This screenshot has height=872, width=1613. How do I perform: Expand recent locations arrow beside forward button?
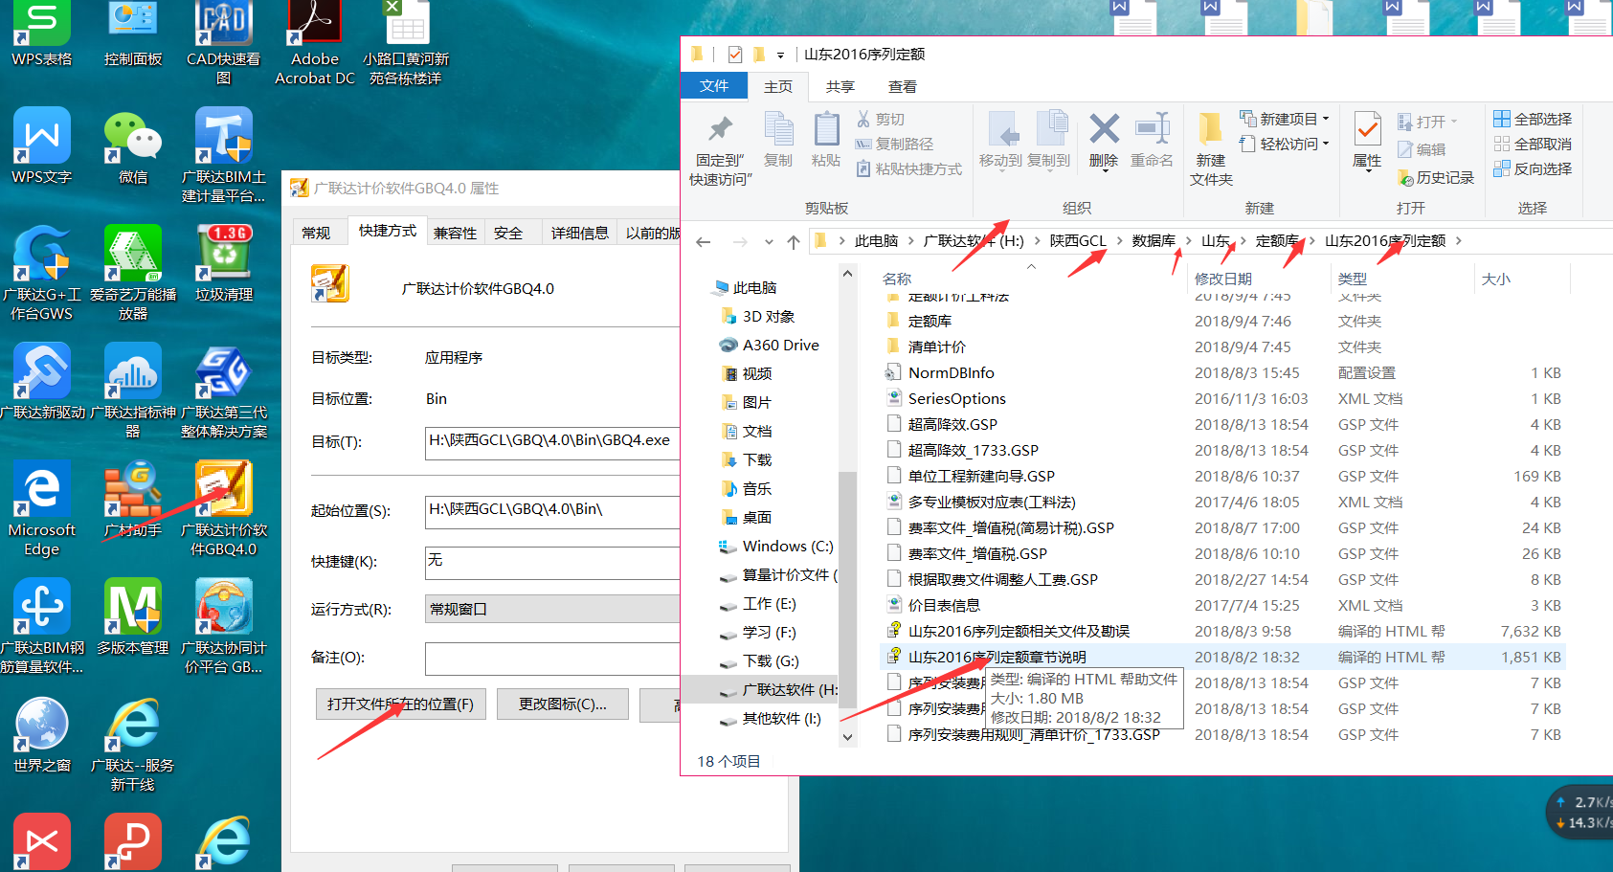tap(769, 242)
